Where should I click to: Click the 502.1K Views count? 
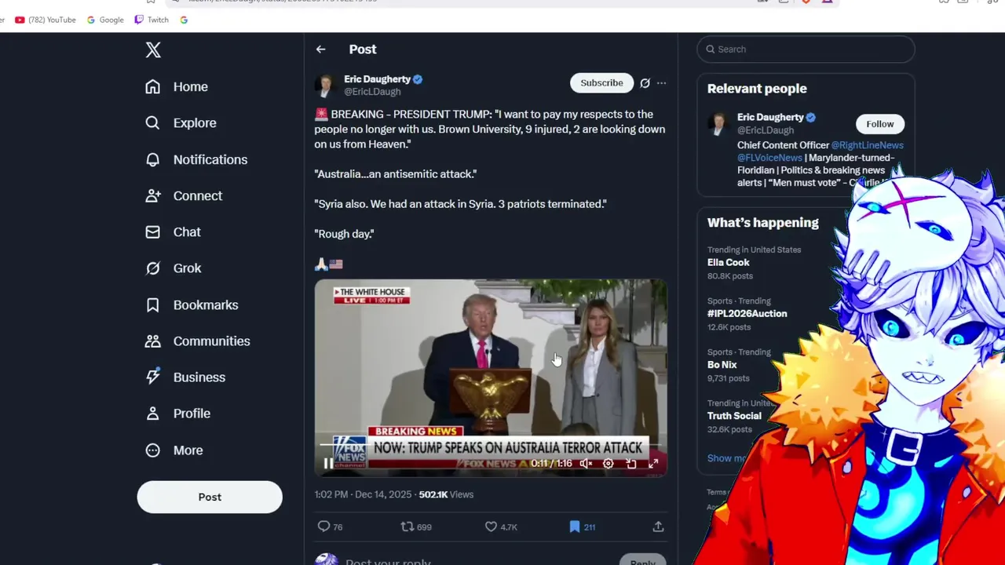click(446, 494)
